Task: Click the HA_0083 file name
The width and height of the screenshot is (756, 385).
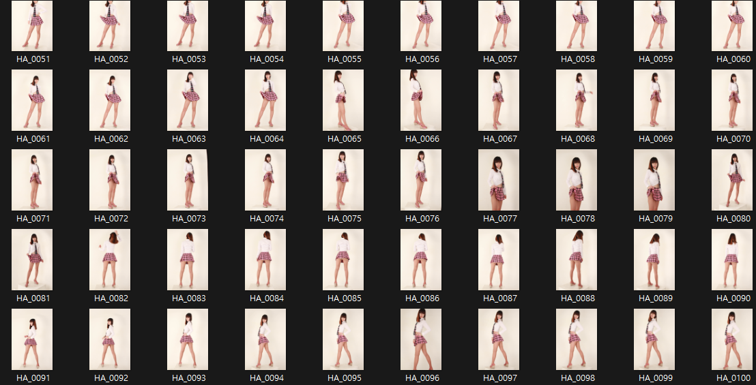Action: [x=188, y=298]
